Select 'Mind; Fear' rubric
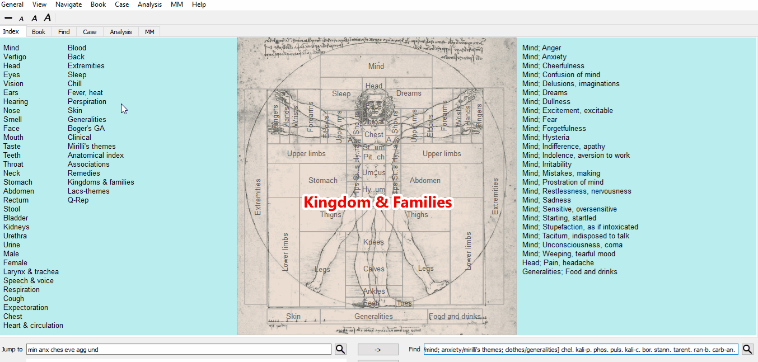The height and width of the screenshot is (362, 758). point(540,120)
